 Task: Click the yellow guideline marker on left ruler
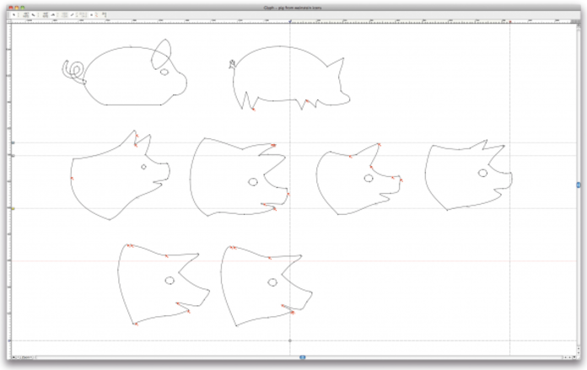[x=13, y=208]
